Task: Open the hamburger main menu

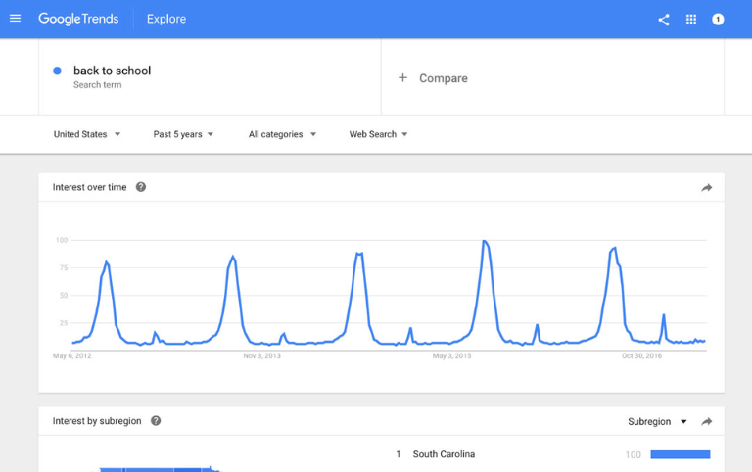Action: (x=15, y=19)
